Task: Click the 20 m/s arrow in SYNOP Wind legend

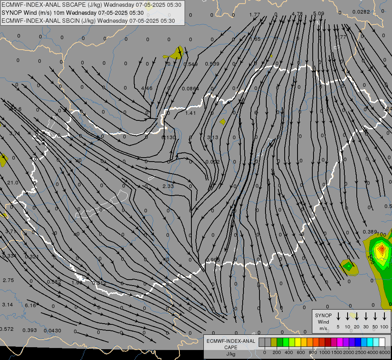Action: (x=356, y=316)
